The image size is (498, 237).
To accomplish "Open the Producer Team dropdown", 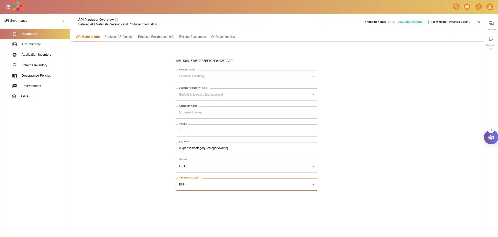I will [246, 76].
